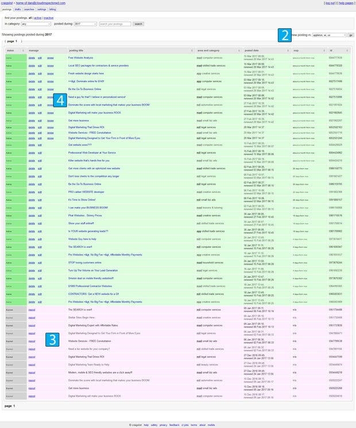The image size is (356, 428).
Task: Renew the 'Local SEO packages' posting
Action: click(51, 66)
